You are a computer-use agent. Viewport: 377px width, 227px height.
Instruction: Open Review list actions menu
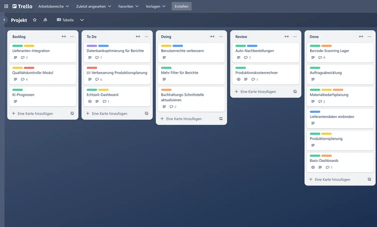point(295,37)
